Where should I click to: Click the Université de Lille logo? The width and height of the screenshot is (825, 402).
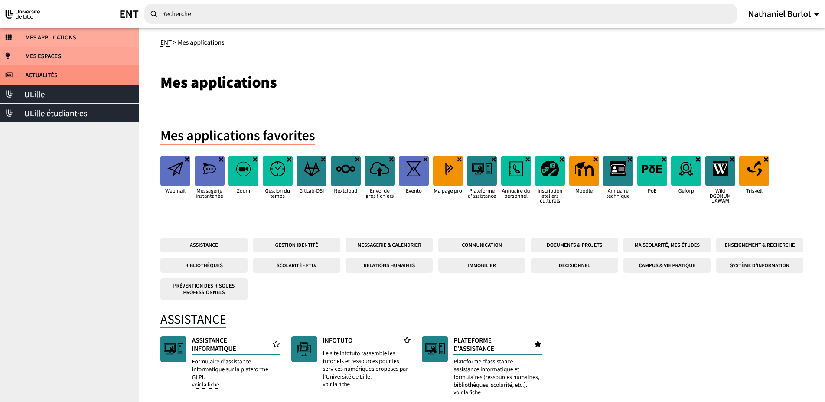tap(23, 14)
